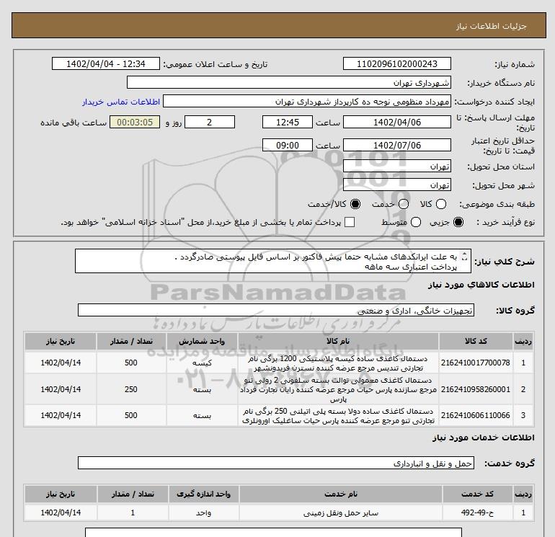
Task: Click the شماره نیاز field 1102096102000243
Action: coord(396,63)
